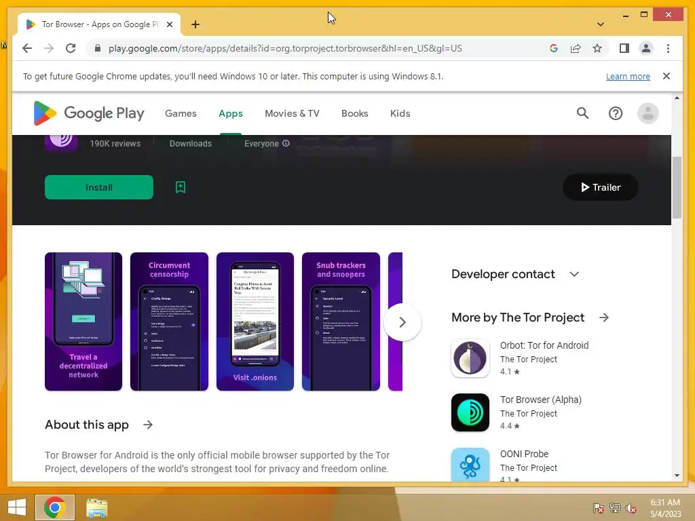Click the network tray icon
This screenshot has width=695, height=521.
[x=615, y=507]
